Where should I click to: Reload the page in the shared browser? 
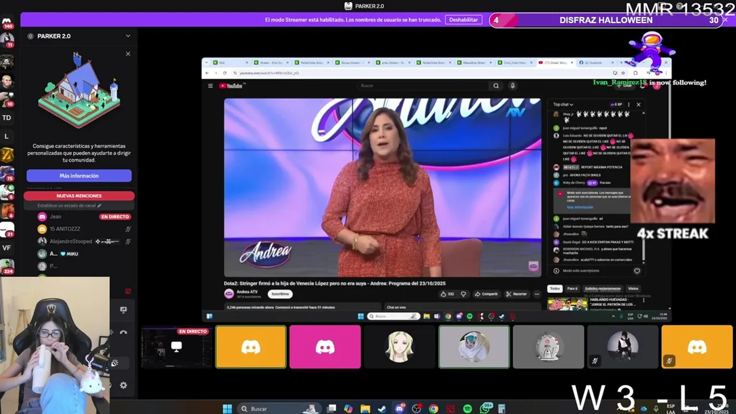tap(225, 73)
